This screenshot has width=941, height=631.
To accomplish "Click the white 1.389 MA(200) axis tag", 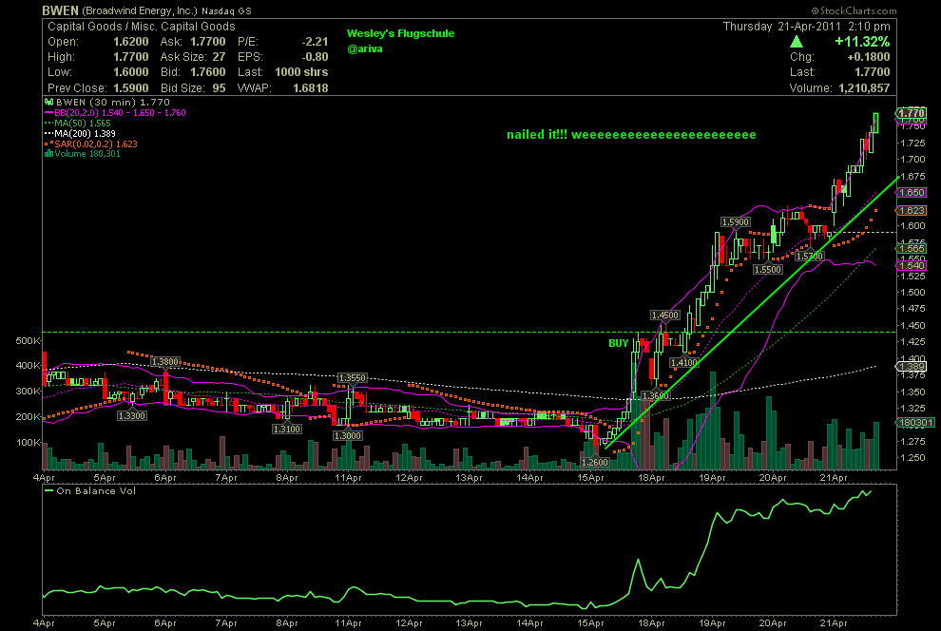I will coord(912,366).
